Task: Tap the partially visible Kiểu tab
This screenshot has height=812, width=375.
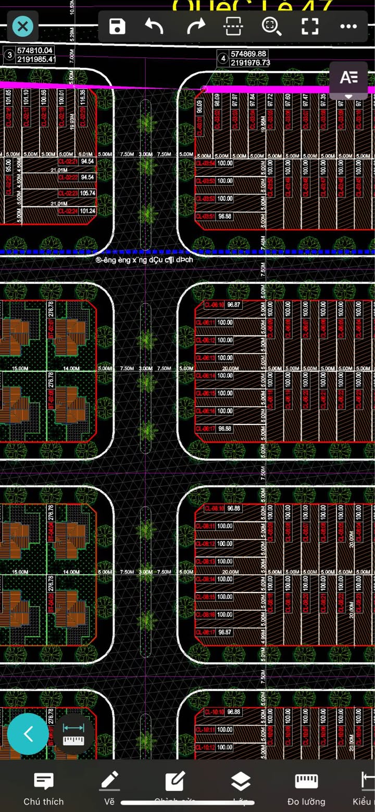Action: click(365, 789)
